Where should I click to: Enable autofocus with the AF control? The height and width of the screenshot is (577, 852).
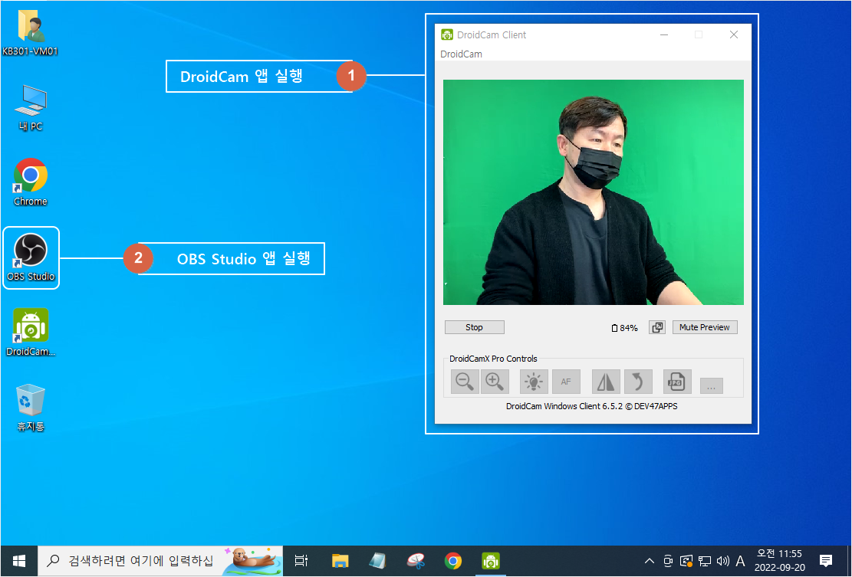566,382
